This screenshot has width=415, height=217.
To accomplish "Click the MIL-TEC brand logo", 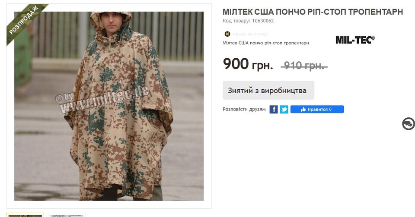I will pos(355,40).
